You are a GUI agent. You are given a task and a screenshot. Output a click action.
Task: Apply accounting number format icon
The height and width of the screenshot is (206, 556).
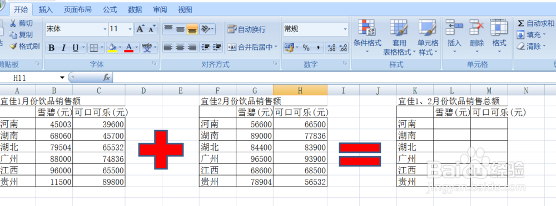tap(290, 48)
